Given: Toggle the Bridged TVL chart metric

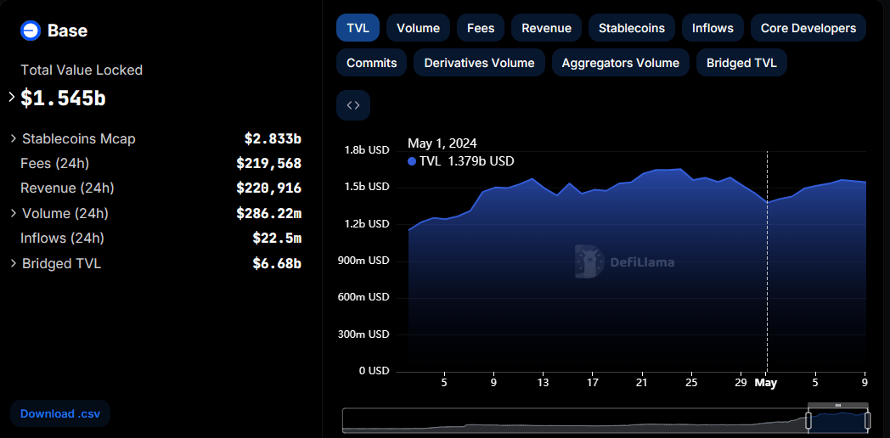Looking at the screenshot, I should [742, 63].
